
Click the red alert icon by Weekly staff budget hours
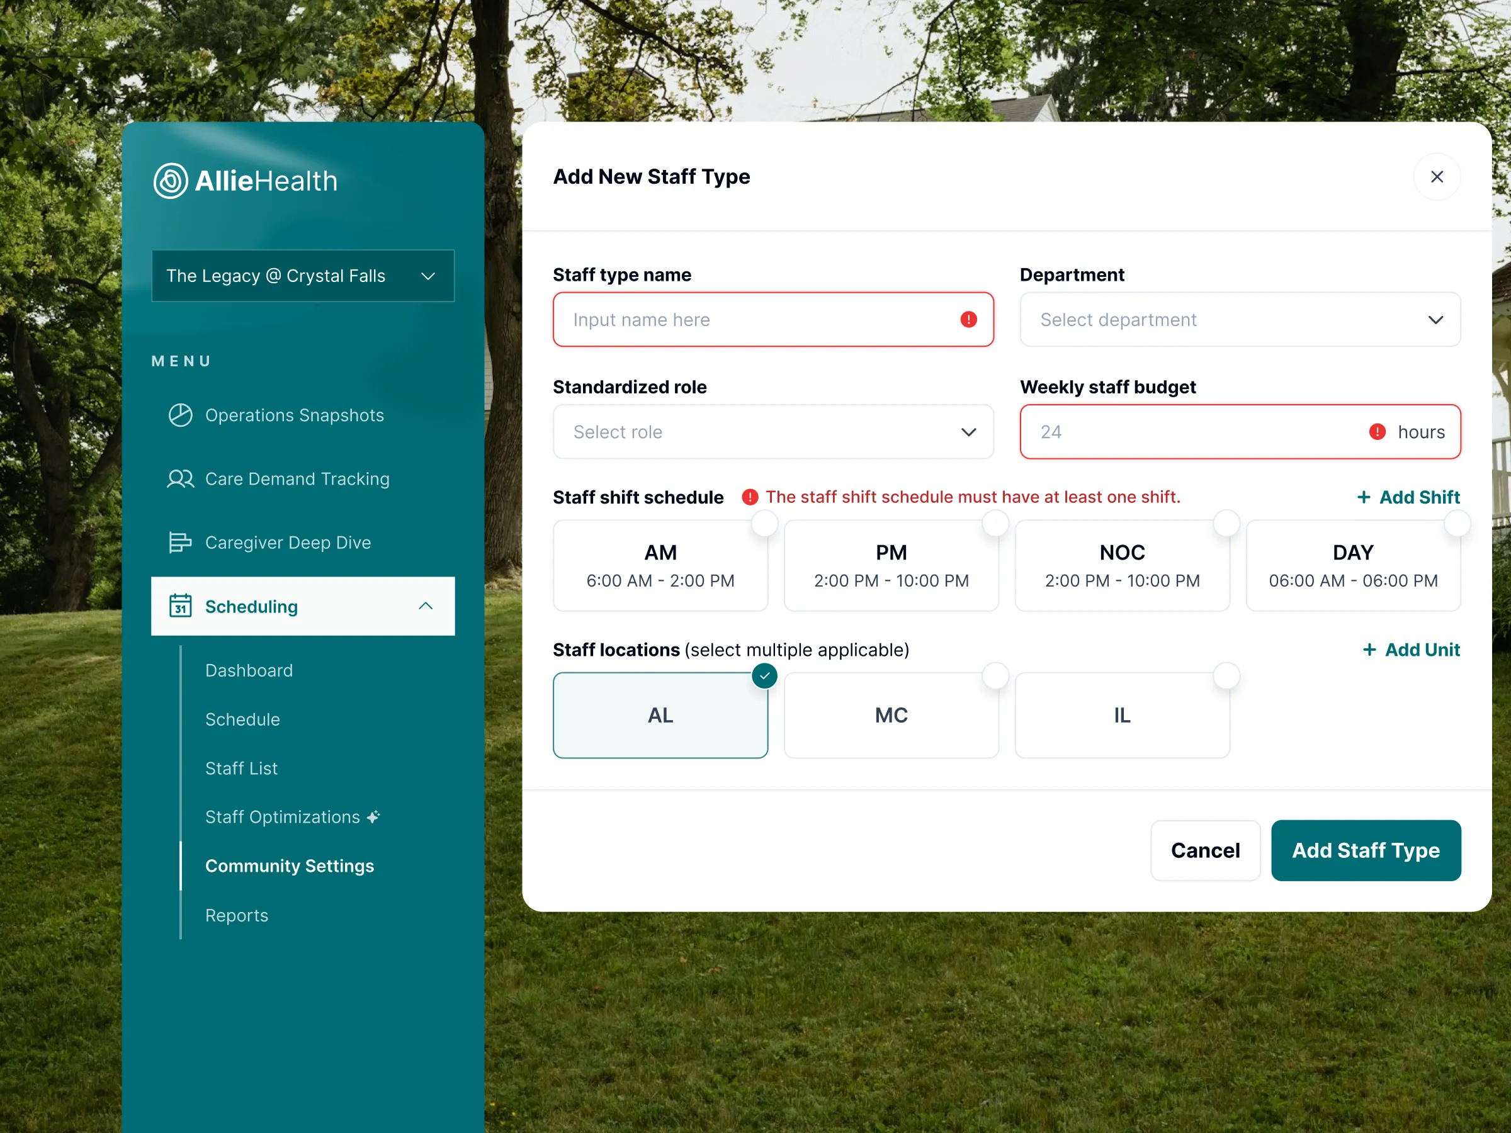1377,432
